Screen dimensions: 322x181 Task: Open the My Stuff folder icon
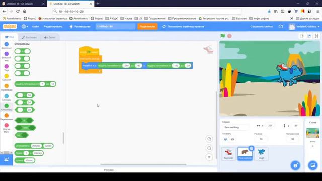point(281,27)
